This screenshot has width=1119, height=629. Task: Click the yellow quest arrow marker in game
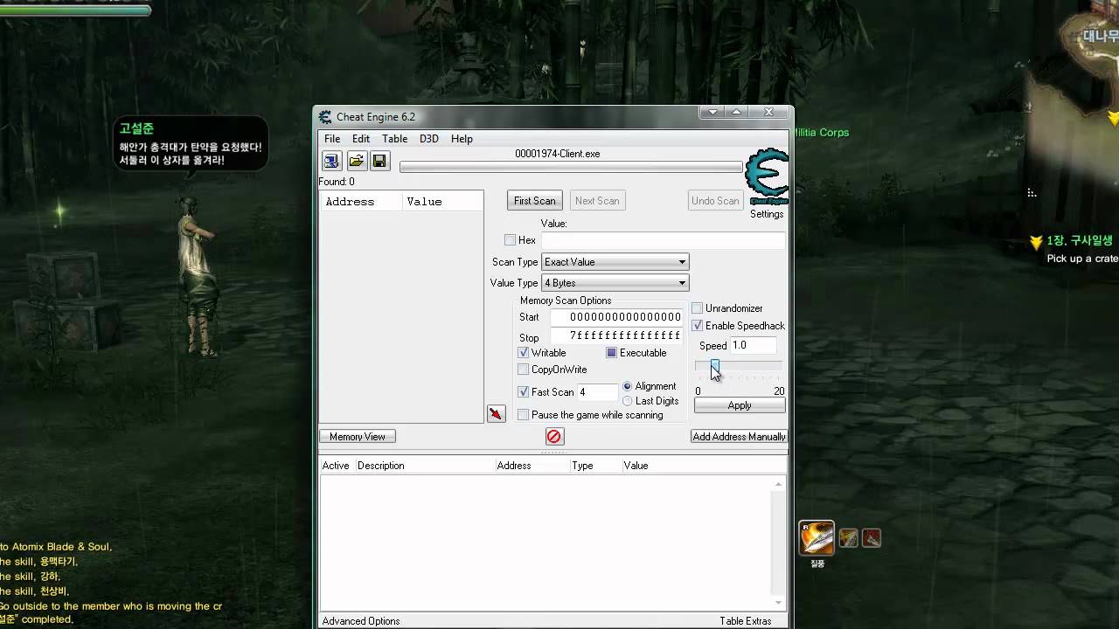(x=1036, y=242)
